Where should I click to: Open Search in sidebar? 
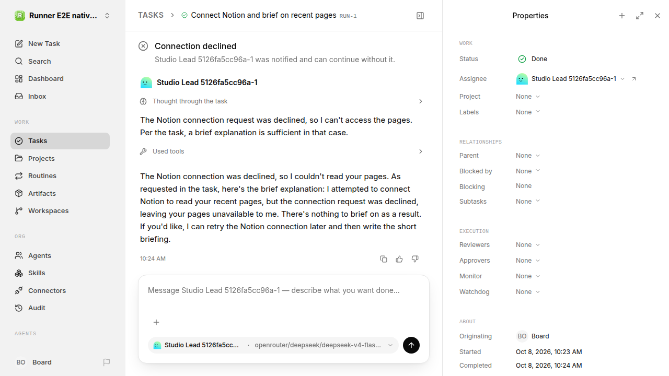tap(60, 61)
